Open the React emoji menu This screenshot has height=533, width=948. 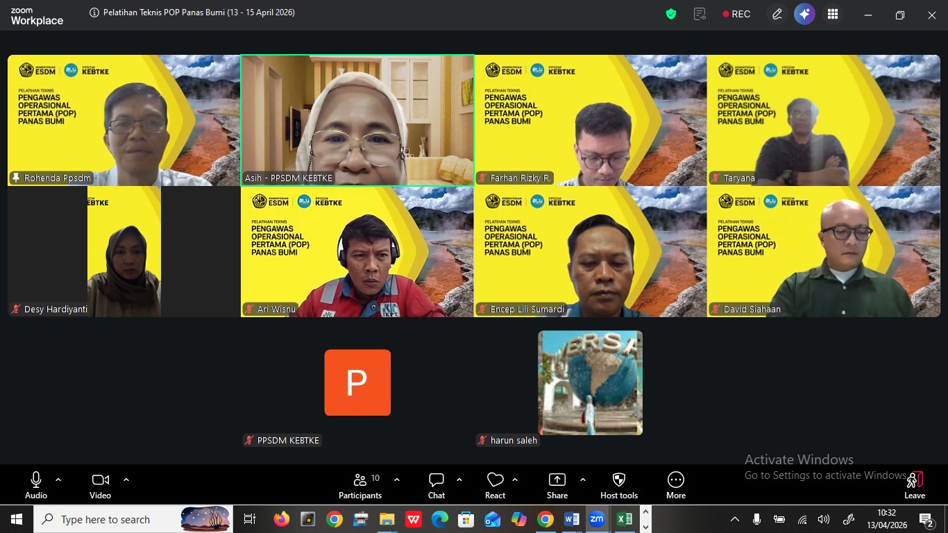[495, 484]
